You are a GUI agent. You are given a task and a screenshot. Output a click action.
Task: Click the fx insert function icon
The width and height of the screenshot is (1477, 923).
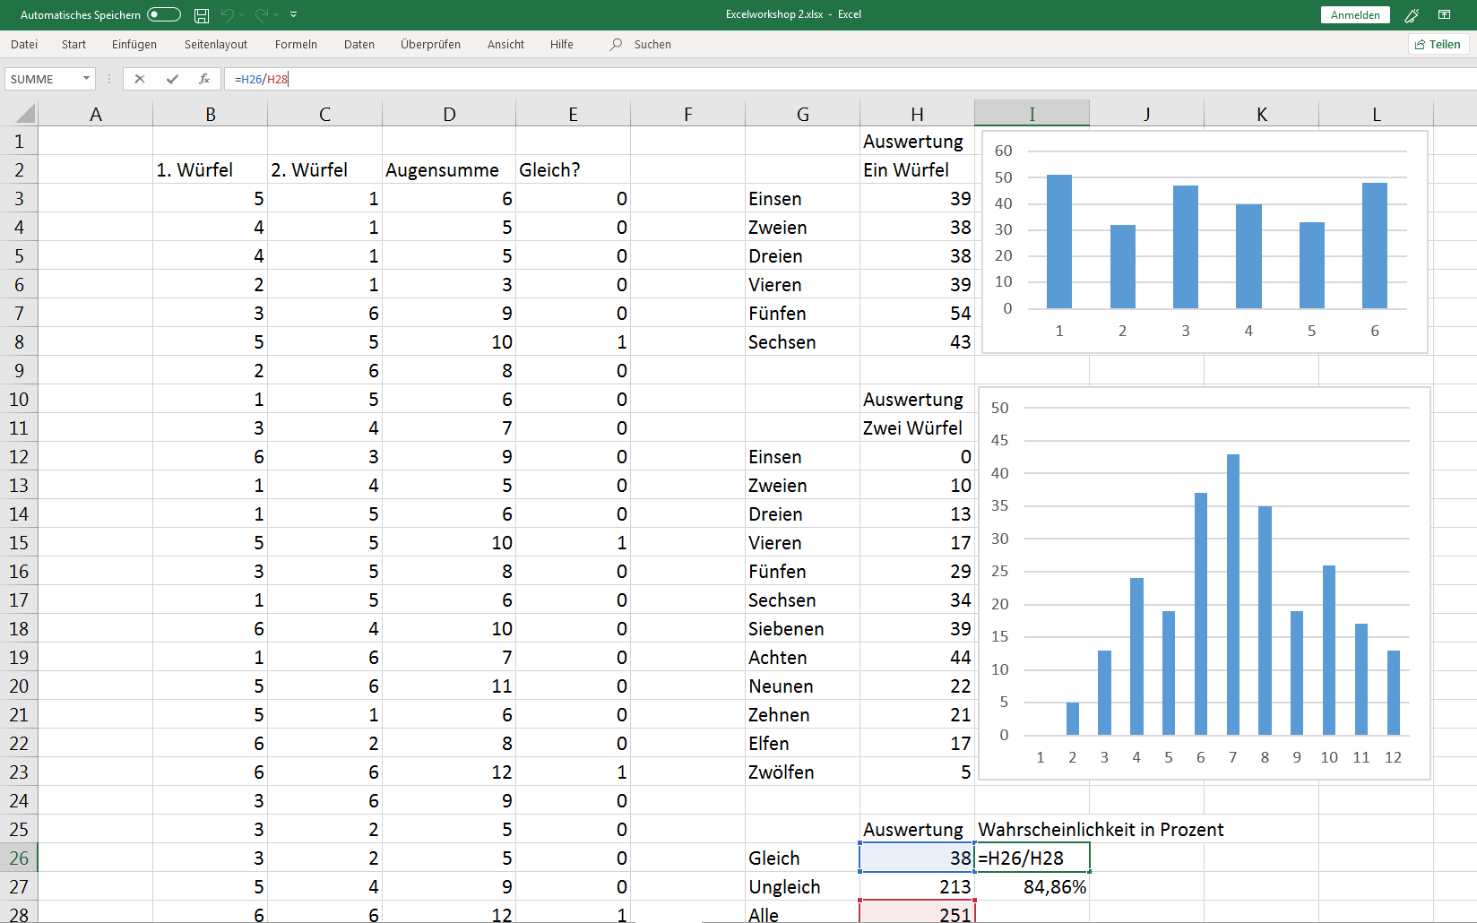coord(204,79)
